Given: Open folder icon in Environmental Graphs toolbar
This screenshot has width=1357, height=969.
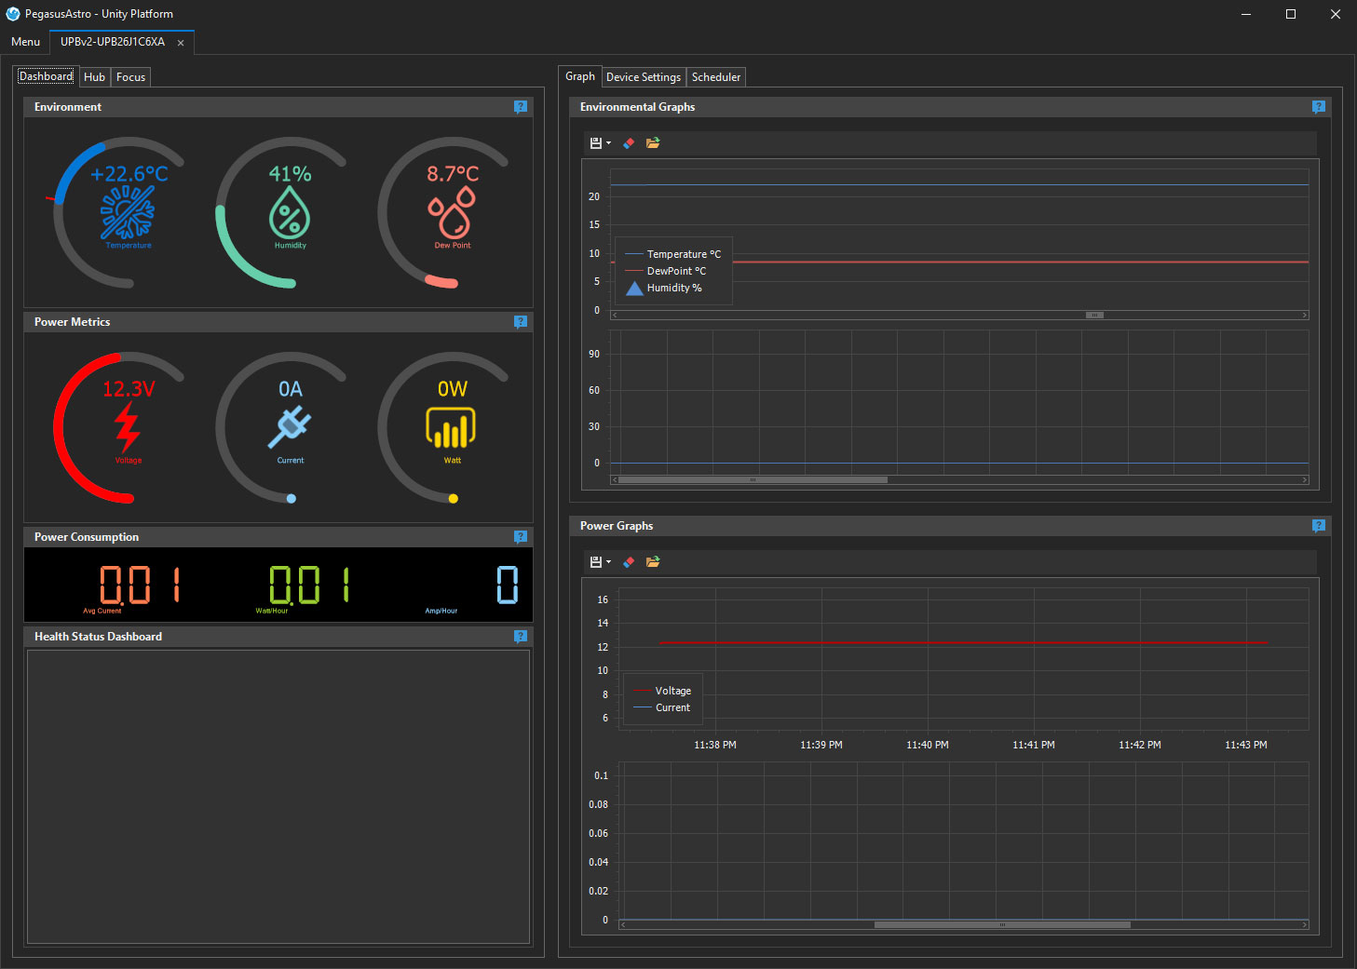Looking at the screenshot, I should click(x=653, y=143).
